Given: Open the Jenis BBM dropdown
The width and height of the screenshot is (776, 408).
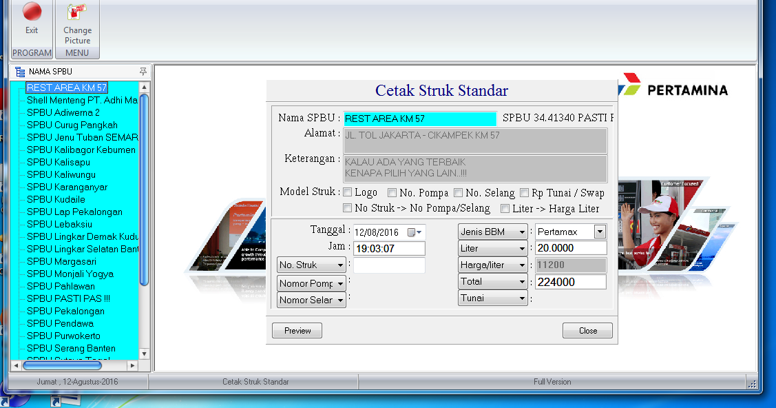Looking at the screenshot, I should (493, 232).
